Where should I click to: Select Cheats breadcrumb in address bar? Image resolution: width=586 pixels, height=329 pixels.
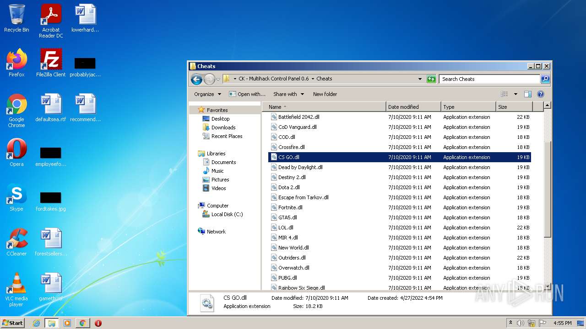[324, 79]
